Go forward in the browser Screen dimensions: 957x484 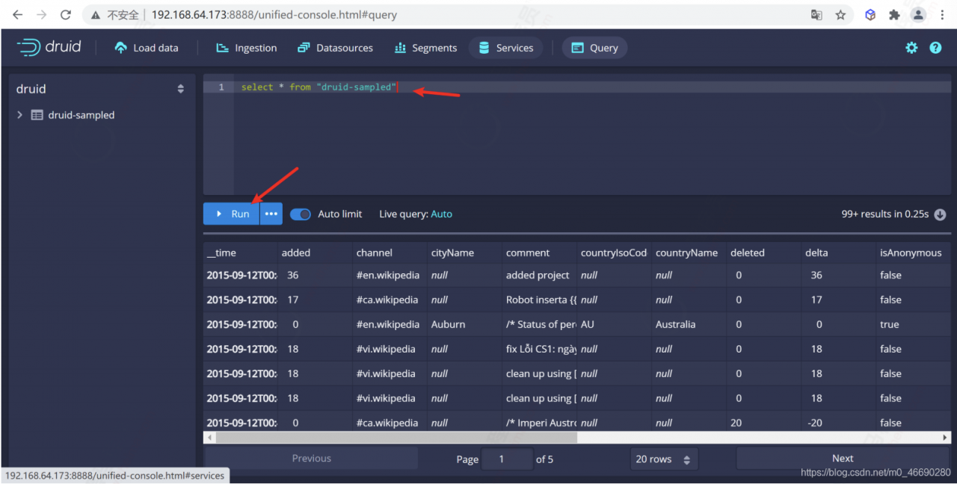(x=42, y=15)
